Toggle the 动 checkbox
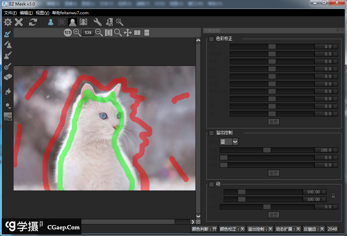The height and width of the screenshot is (236, 347). (211, 184)
